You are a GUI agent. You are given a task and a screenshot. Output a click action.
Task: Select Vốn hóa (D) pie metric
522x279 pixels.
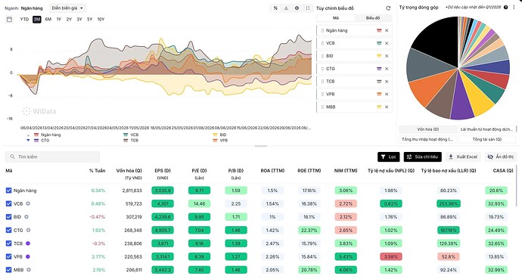tap(427, 129)
